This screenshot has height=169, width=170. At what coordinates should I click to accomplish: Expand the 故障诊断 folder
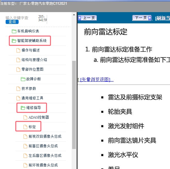pyautogui.click(x=33, y=79)
